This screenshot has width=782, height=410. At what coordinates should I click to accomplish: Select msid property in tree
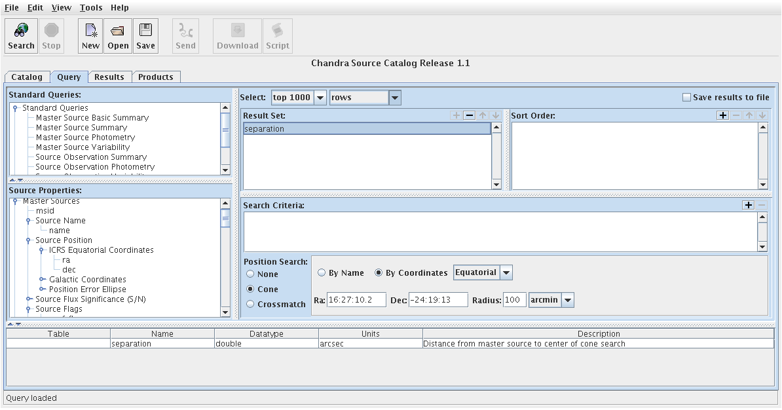tap(45, 210)
